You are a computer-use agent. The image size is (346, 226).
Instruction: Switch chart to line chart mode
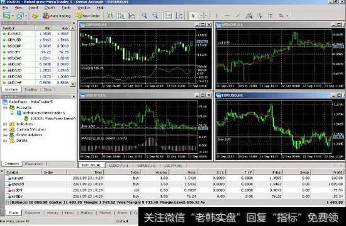131,16
